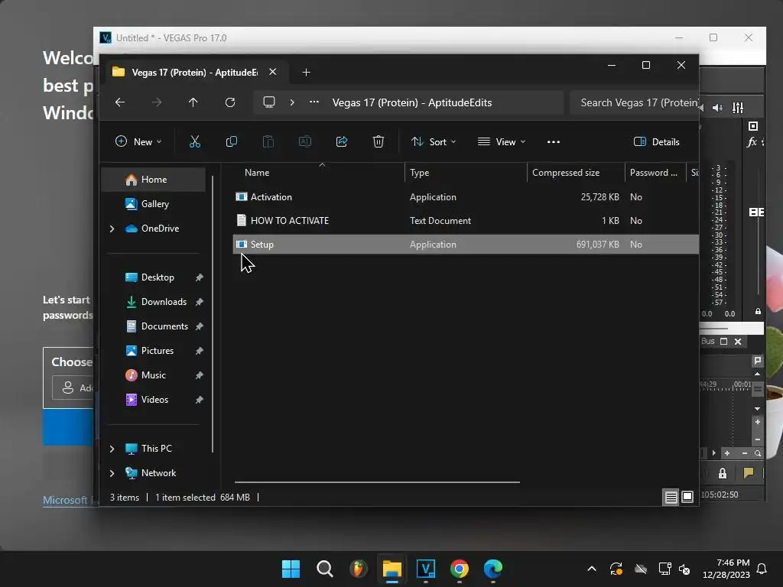Screen dimensions: 783x587
Task: Click the Paste clipboard icon
Action: click(x=268, y=141)
